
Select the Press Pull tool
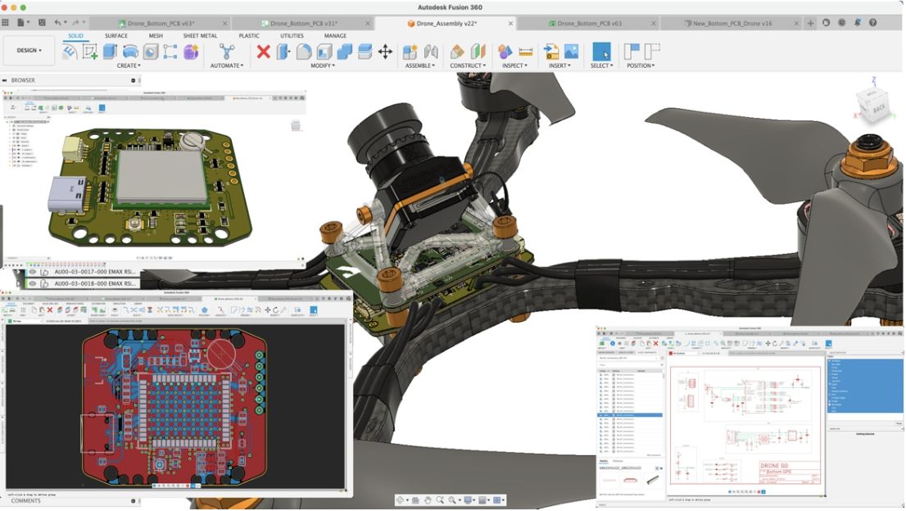[282, 50]
